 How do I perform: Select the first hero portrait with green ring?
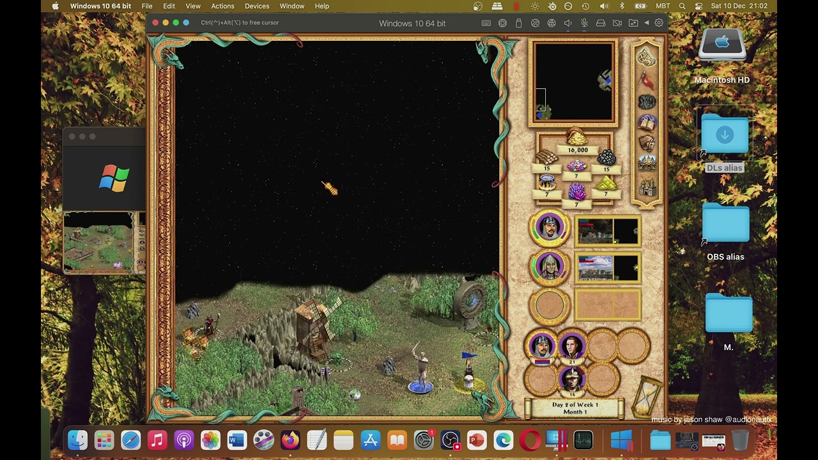pos(549,227)
